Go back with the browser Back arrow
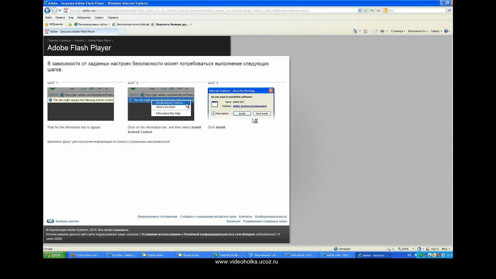Viewport: 496px width, 279px height. [47, 10]
